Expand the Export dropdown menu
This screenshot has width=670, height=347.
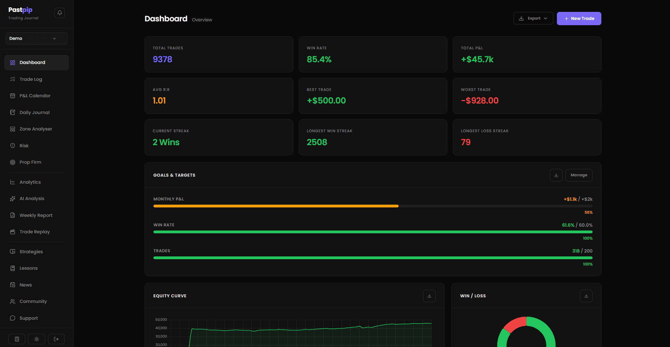(x=533, y=19)
